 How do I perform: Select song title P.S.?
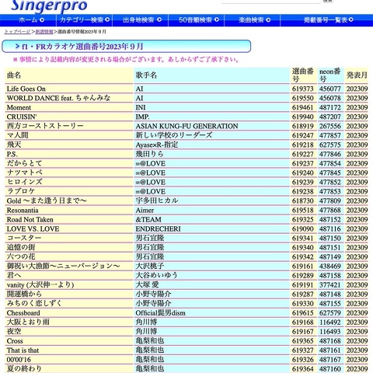coord(12,154)
